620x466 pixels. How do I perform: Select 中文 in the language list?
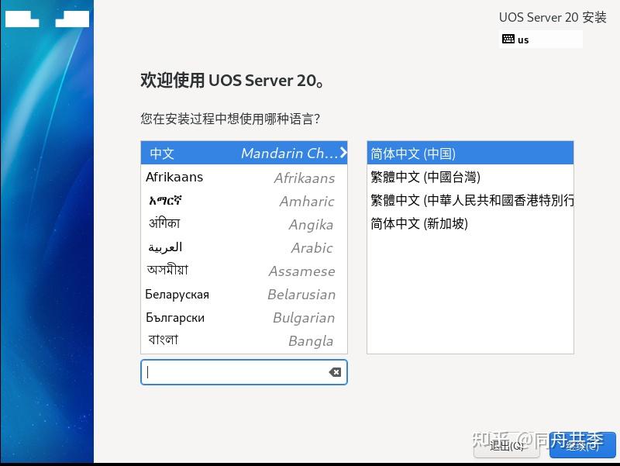coord(194,153)
